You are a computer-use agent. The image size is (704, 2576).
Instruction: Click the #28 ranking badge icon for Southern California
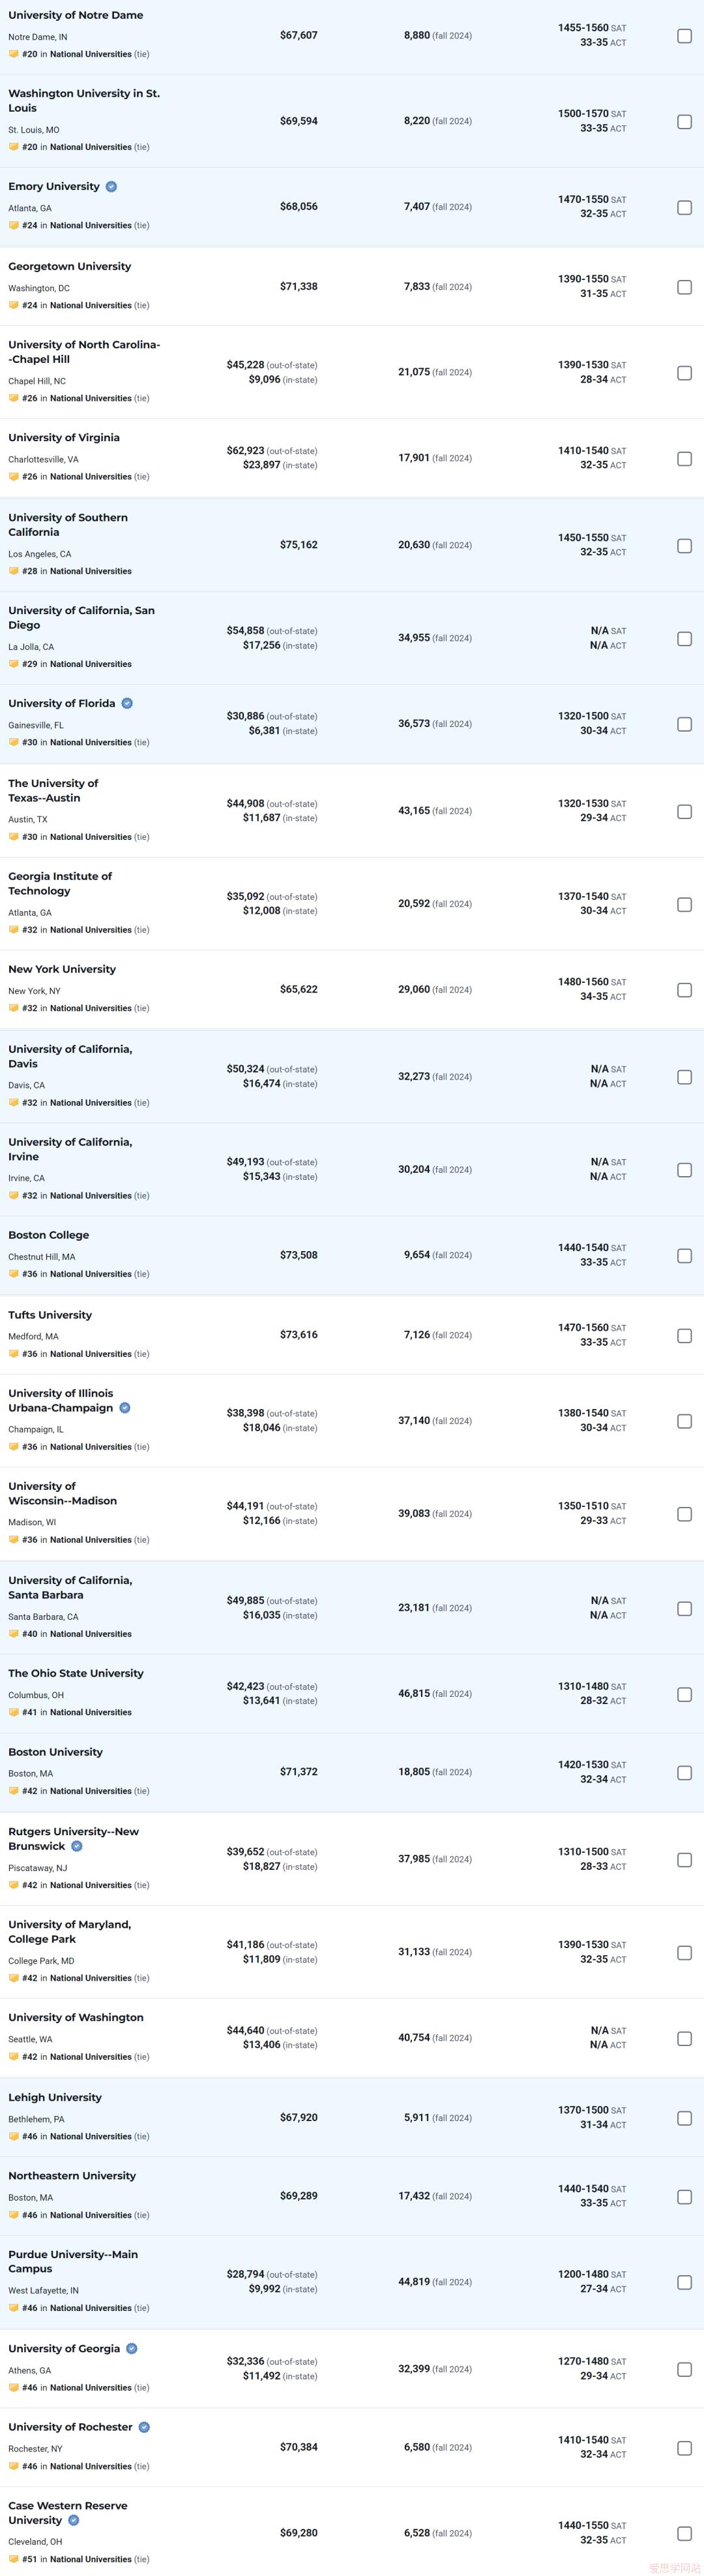(x=14, y=572)
